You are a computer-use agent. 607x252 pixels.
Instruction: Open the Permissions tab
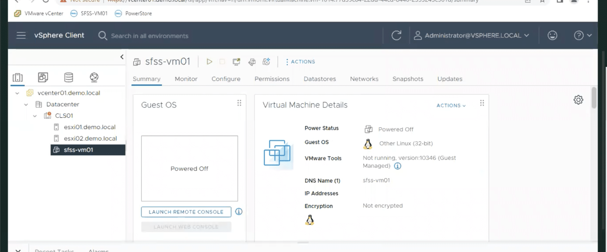(272, 79)
